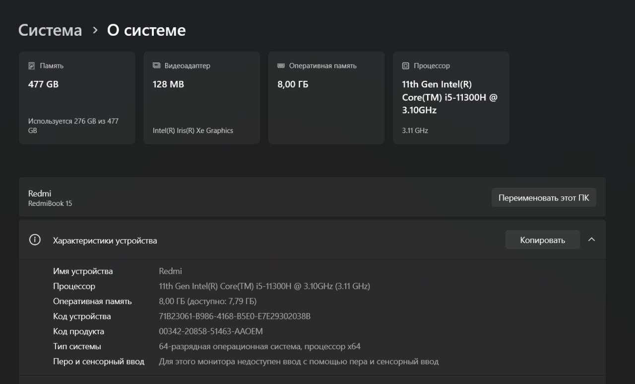
Task: Copy device specs with Копировать button
Action: tap(542, 240)
